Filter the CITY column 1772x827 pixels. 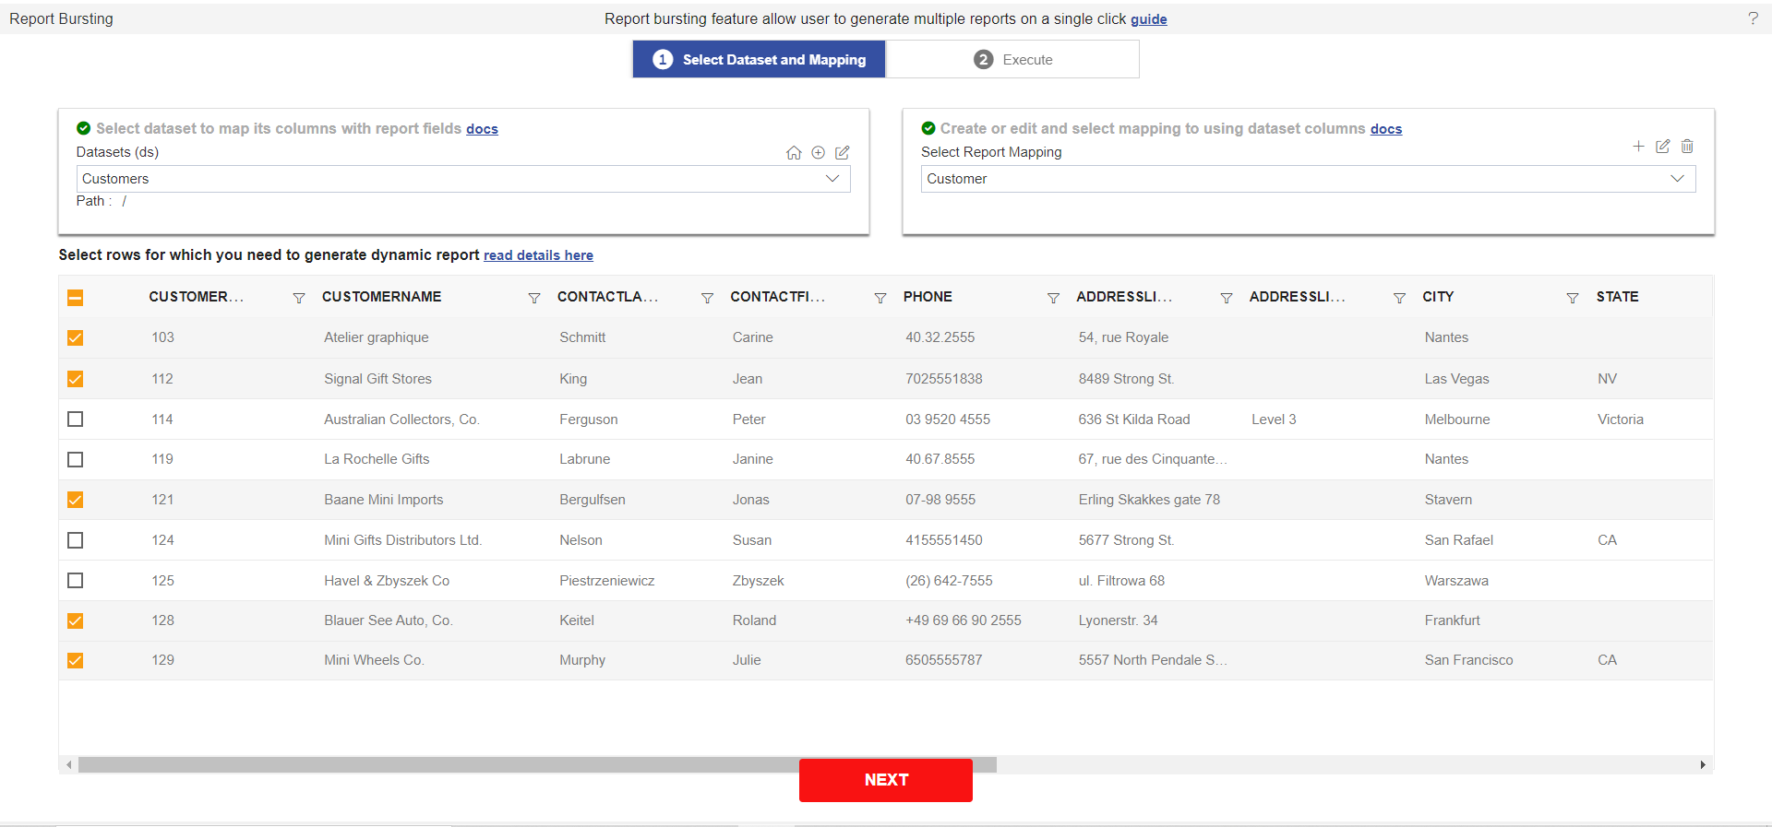pos(1573,298)
